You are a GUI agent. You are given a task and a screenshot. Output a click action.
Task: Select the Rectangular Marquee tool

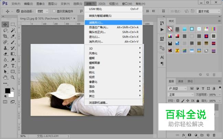pyautogui.click(x=13, y=24)
